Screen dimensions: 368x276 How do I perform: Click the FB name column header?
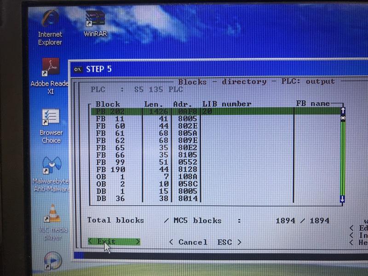[x=313, y=103]
